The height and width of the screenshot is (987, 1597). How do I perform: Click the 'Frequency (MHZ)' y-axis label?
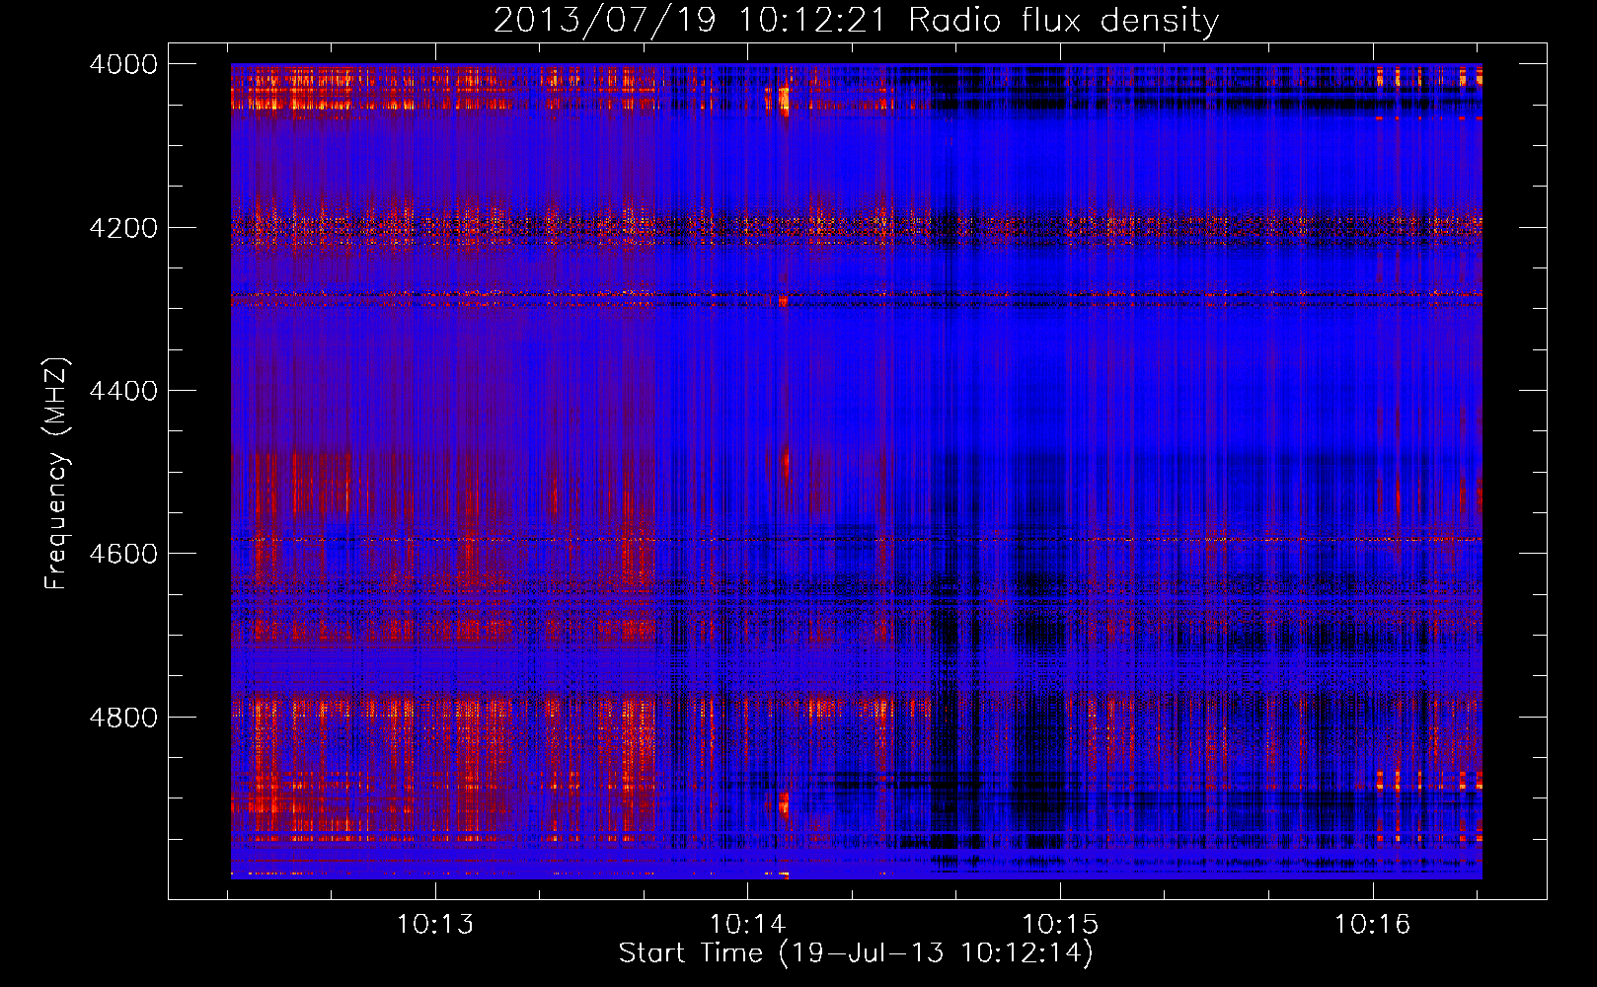[x=56, y=474]
